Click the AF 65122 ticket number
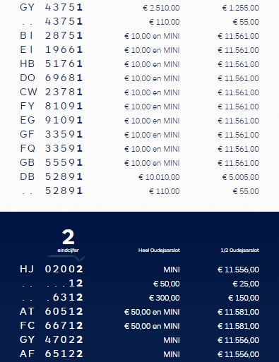 coord(52,354)
